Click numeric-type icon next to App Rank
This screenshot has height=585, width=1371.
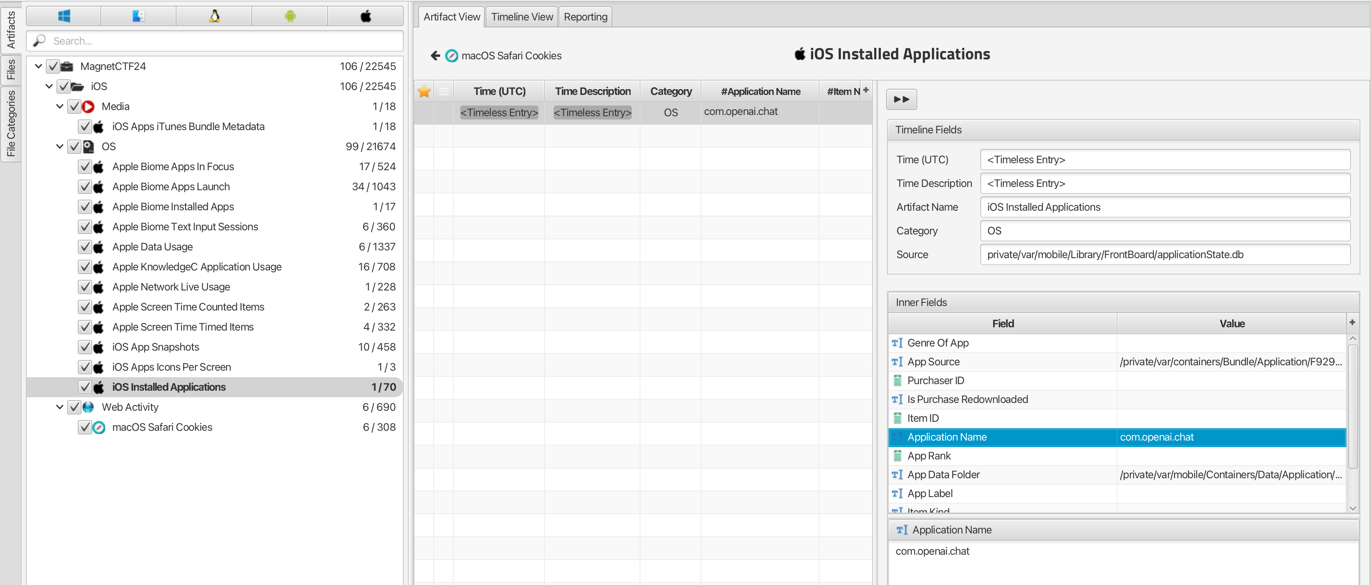pos(897,456)
